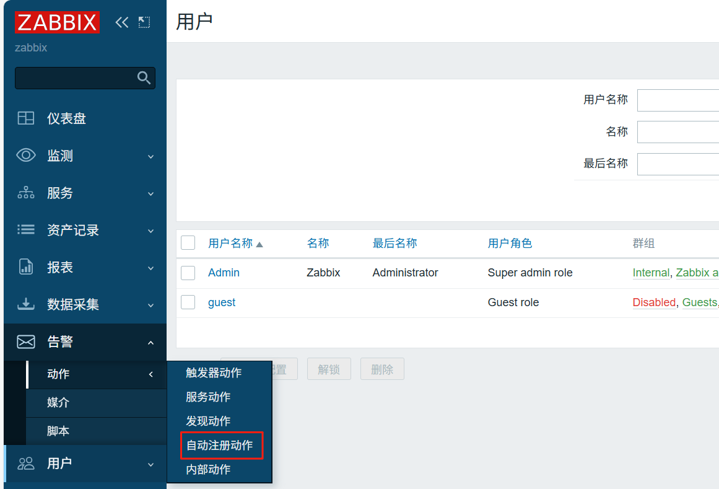719x489 pixels.
Task: Check the guest row checkbox
Action: pos(188,302)
